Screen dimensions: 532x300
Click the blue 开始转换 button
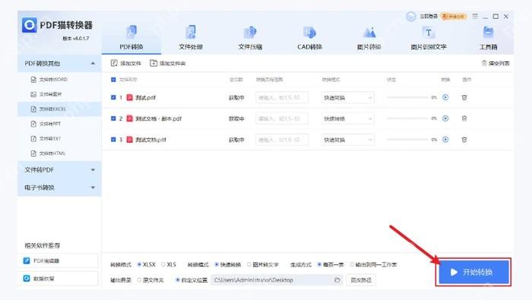click(x=473, y=272)
